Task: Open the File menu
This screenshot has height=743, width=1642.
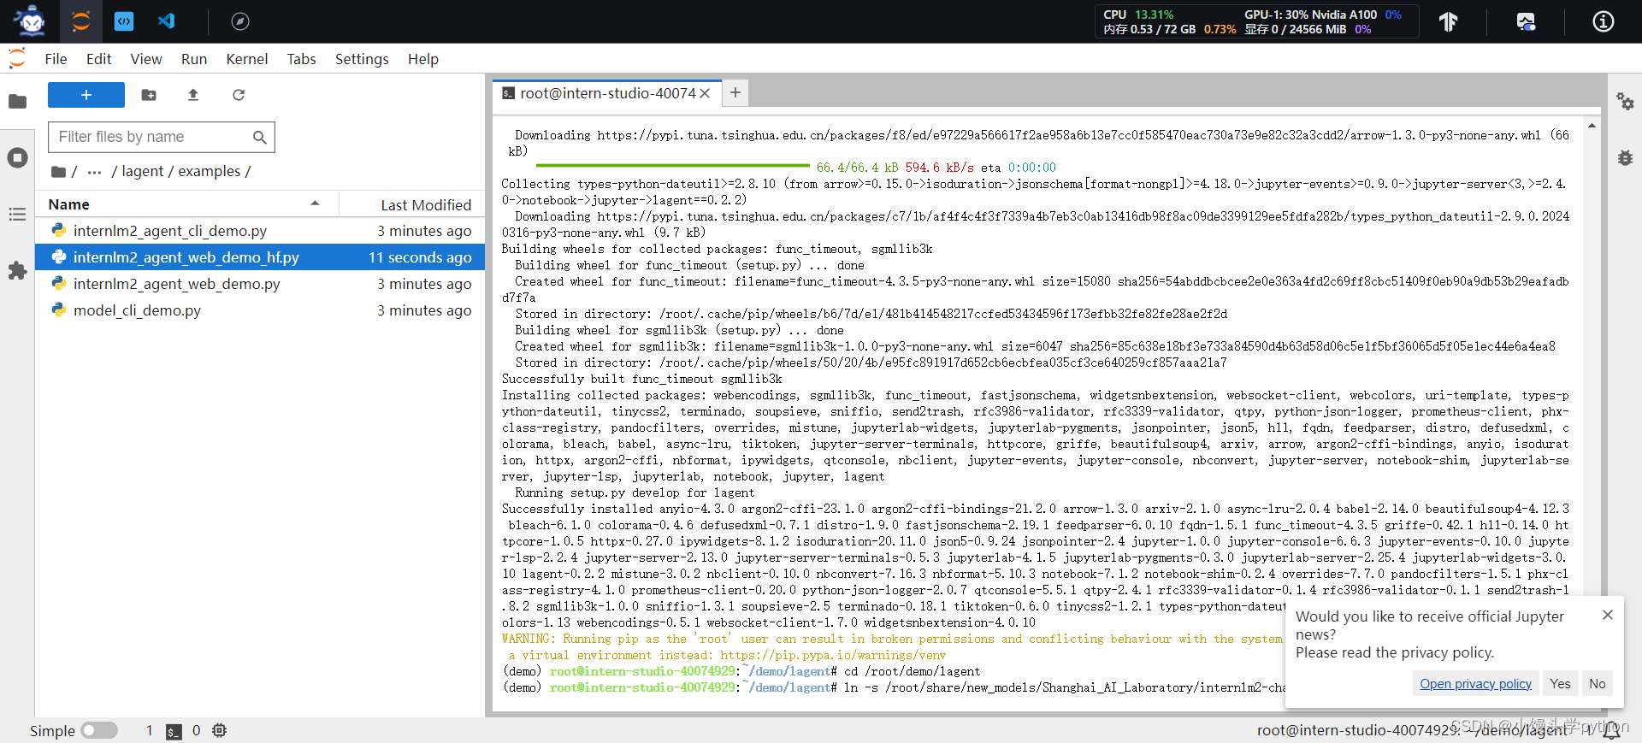Action: pyautogui.click(x=56, y=59)
